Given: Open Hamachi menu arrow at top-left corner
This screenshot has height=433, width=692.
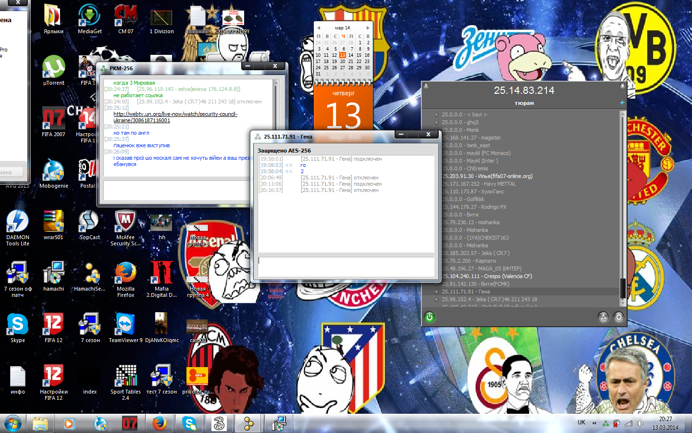Looking at the screenshot, I should click(x=426, y=86).
